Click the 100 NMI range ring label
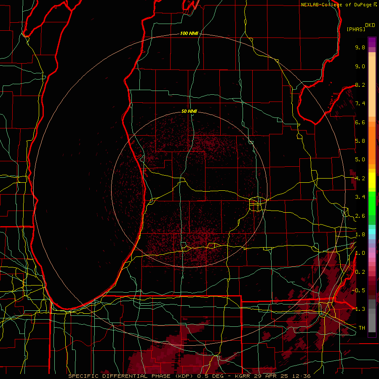This screenshot has height=379, width=379. tap(189, 33)
